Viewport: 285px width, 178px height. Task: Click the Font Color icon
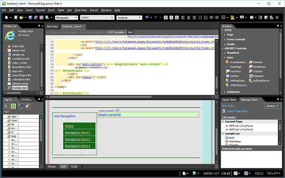click(242, 18)
